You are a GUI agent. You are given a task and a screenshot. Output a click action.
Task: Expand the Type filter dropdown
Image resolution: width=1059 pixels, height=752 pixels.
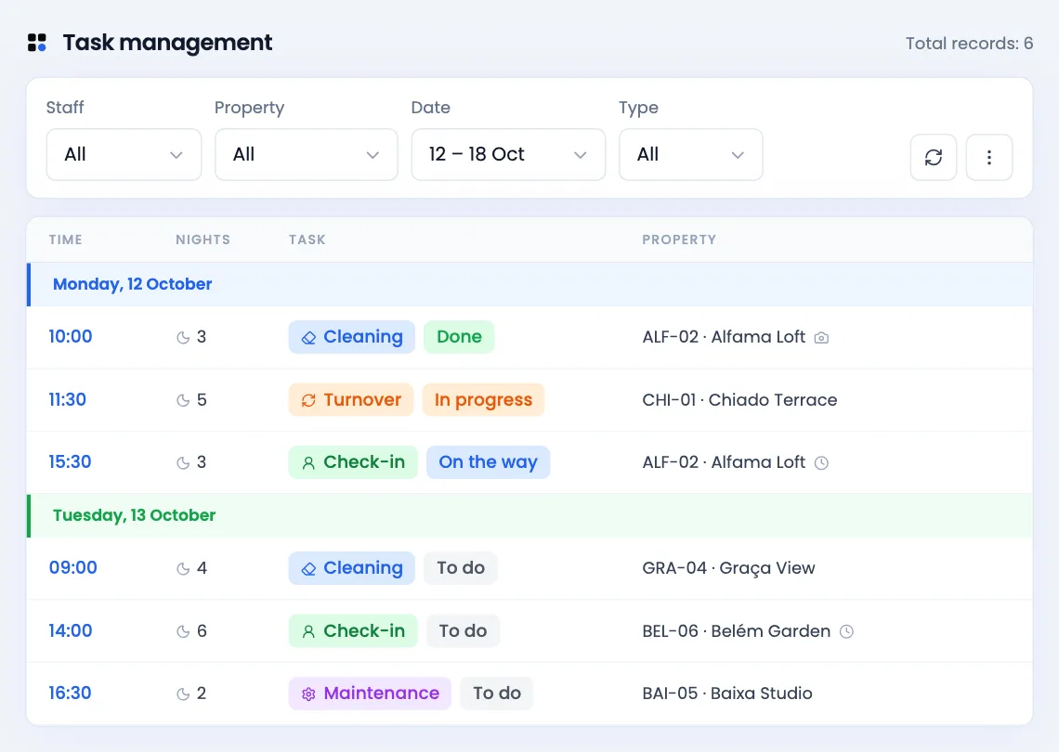pyautogui.click(x=691, y=155)
